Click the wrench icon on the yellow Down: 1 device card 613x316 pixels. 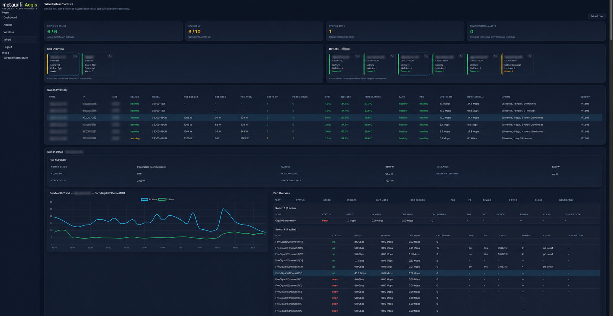(529, 56)
